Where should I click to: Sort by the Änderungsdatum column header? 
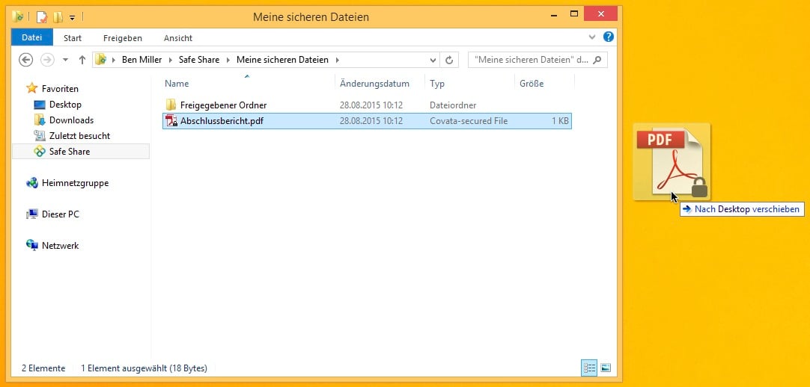(x=374, y=84)
